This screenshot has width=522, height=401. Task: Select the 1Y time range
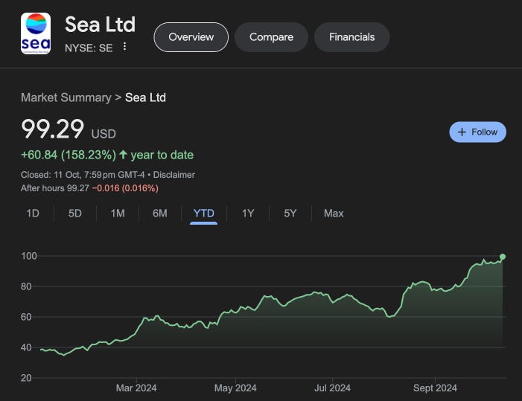tap(248, 214)
